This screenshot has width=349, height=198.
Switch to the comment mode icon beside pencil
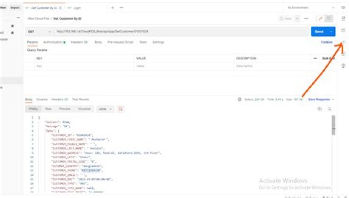[x=329, y=18]
